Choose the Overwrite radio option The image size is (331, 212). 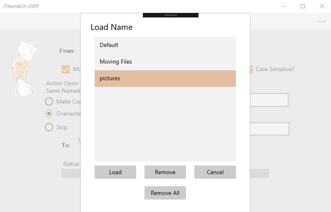49,113
